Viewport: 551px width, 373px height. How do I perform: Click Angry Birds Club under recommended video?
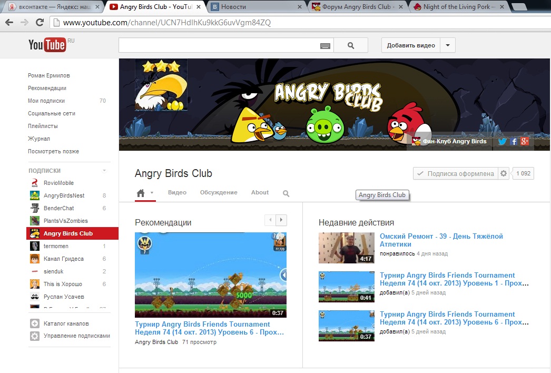point(156,342)
